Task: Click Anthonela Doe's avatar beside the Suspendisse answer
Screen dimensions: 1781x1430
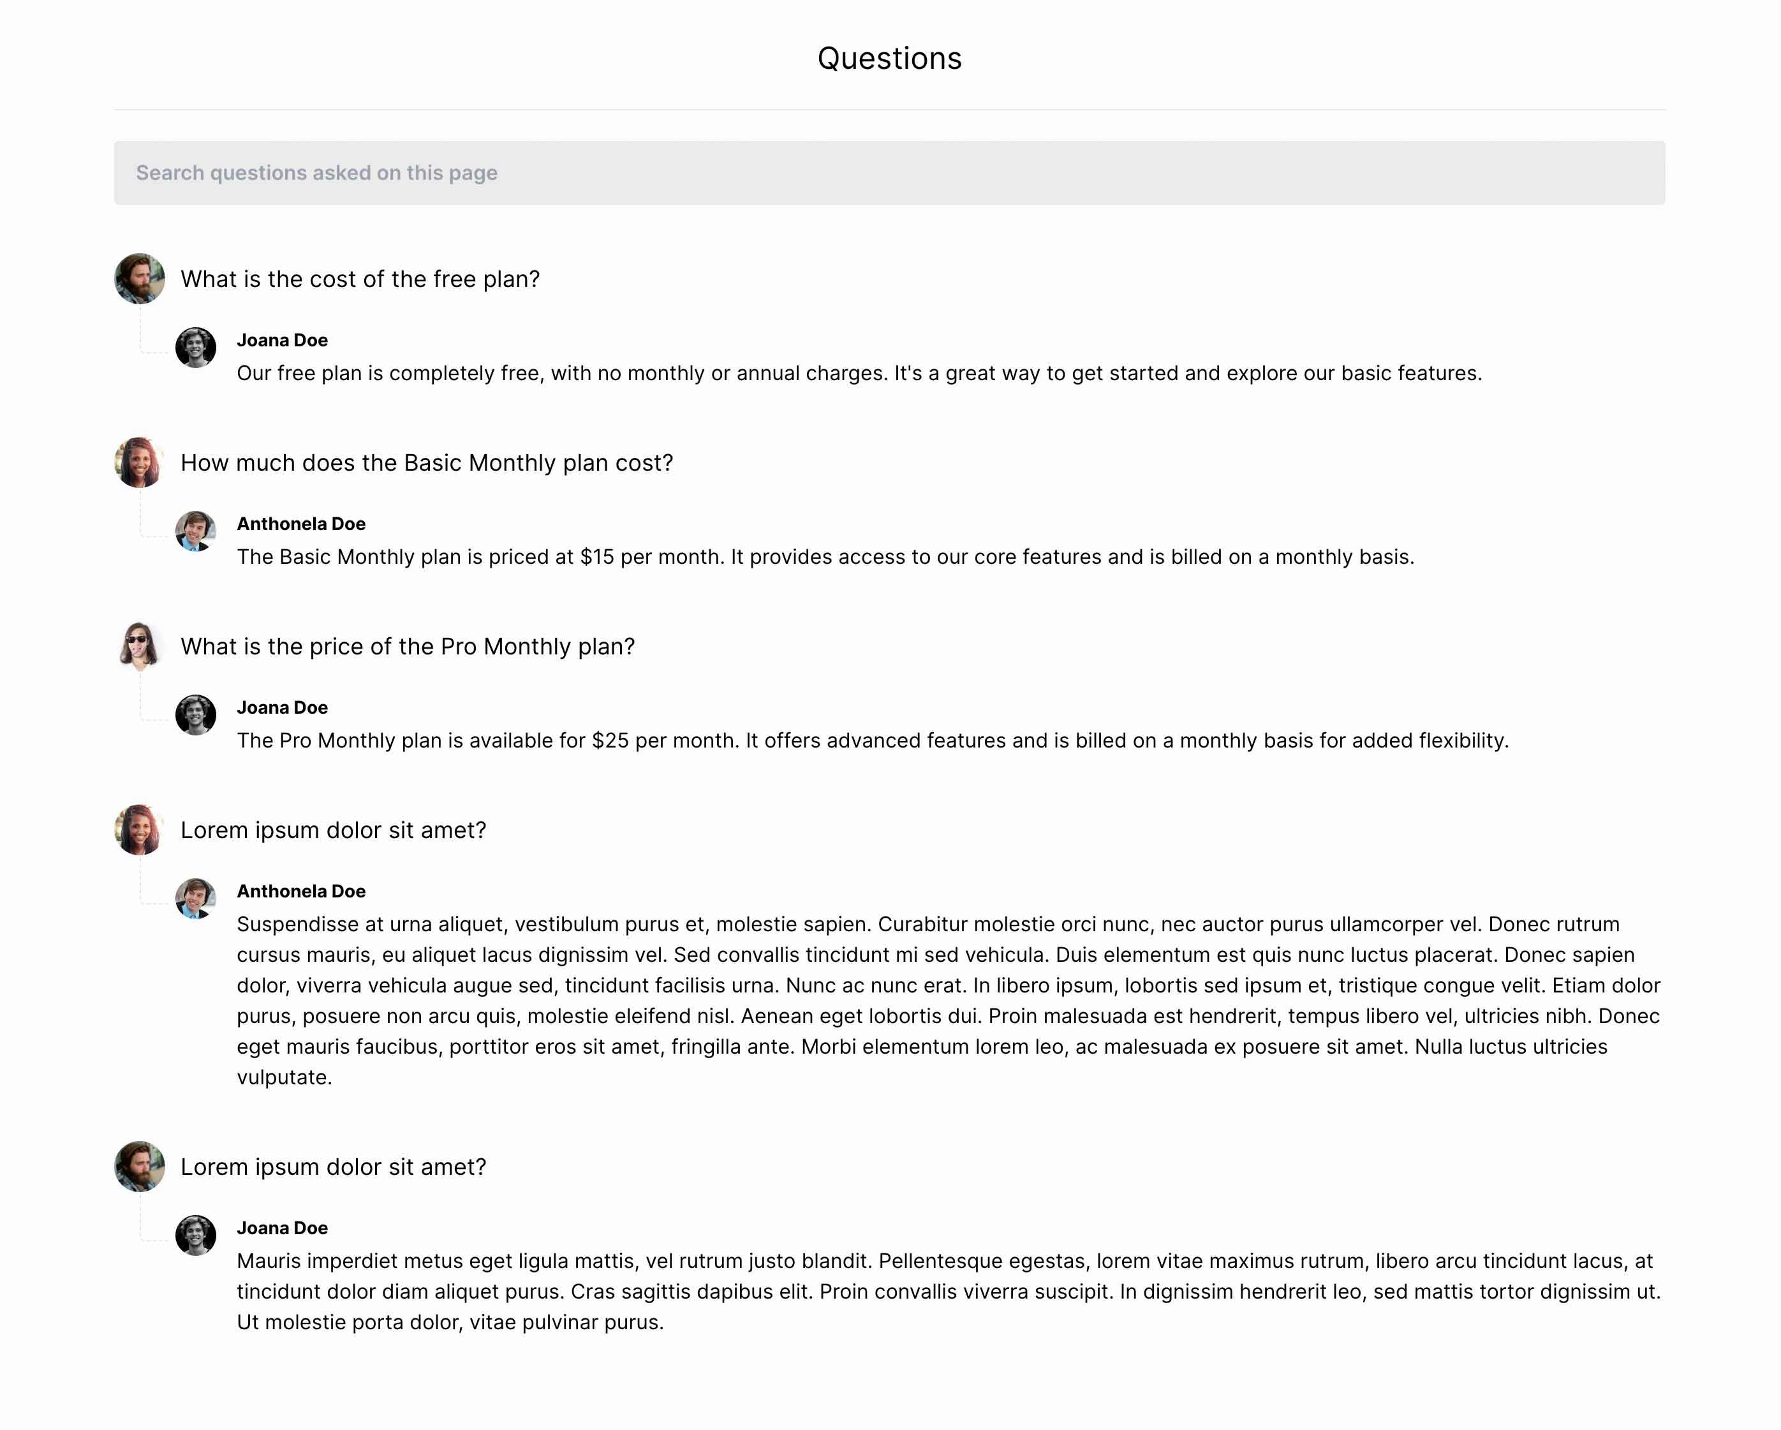Action: tap(196, 899)
